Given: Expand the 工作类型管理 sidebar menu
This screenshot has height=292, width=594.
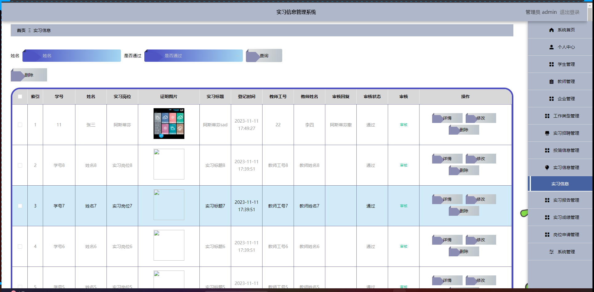Looking at the screenshot, I should [x=566, y=116].
